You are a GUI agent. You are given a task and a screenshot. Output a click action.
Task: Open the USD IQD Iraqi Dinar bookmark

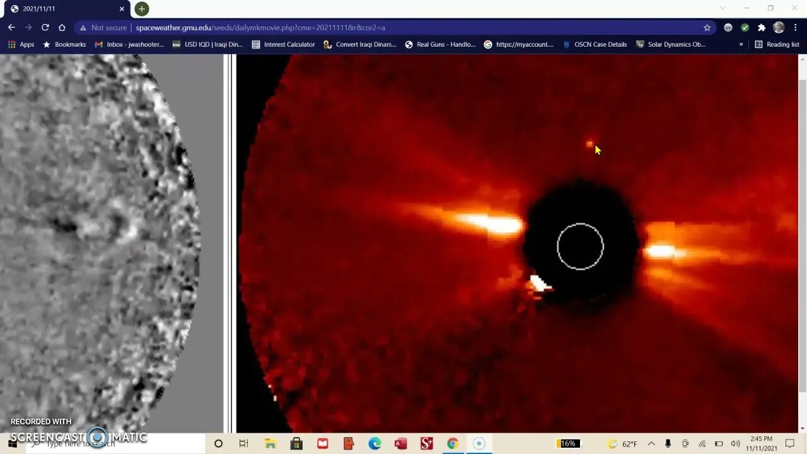(207, 45)
